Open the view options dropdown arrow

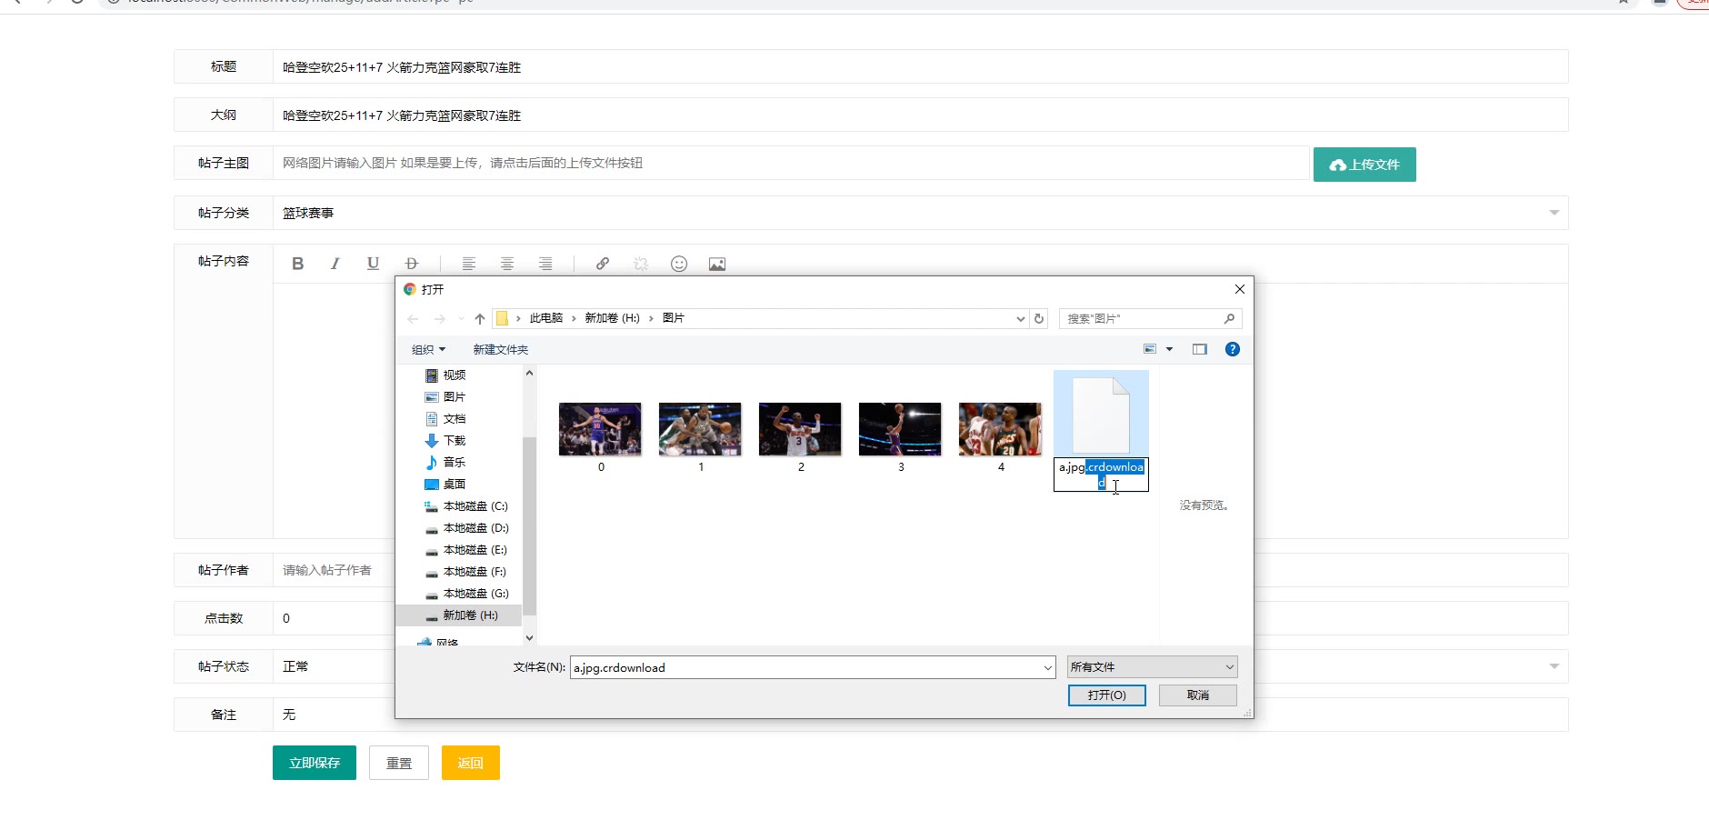[x=1170, y=349]
